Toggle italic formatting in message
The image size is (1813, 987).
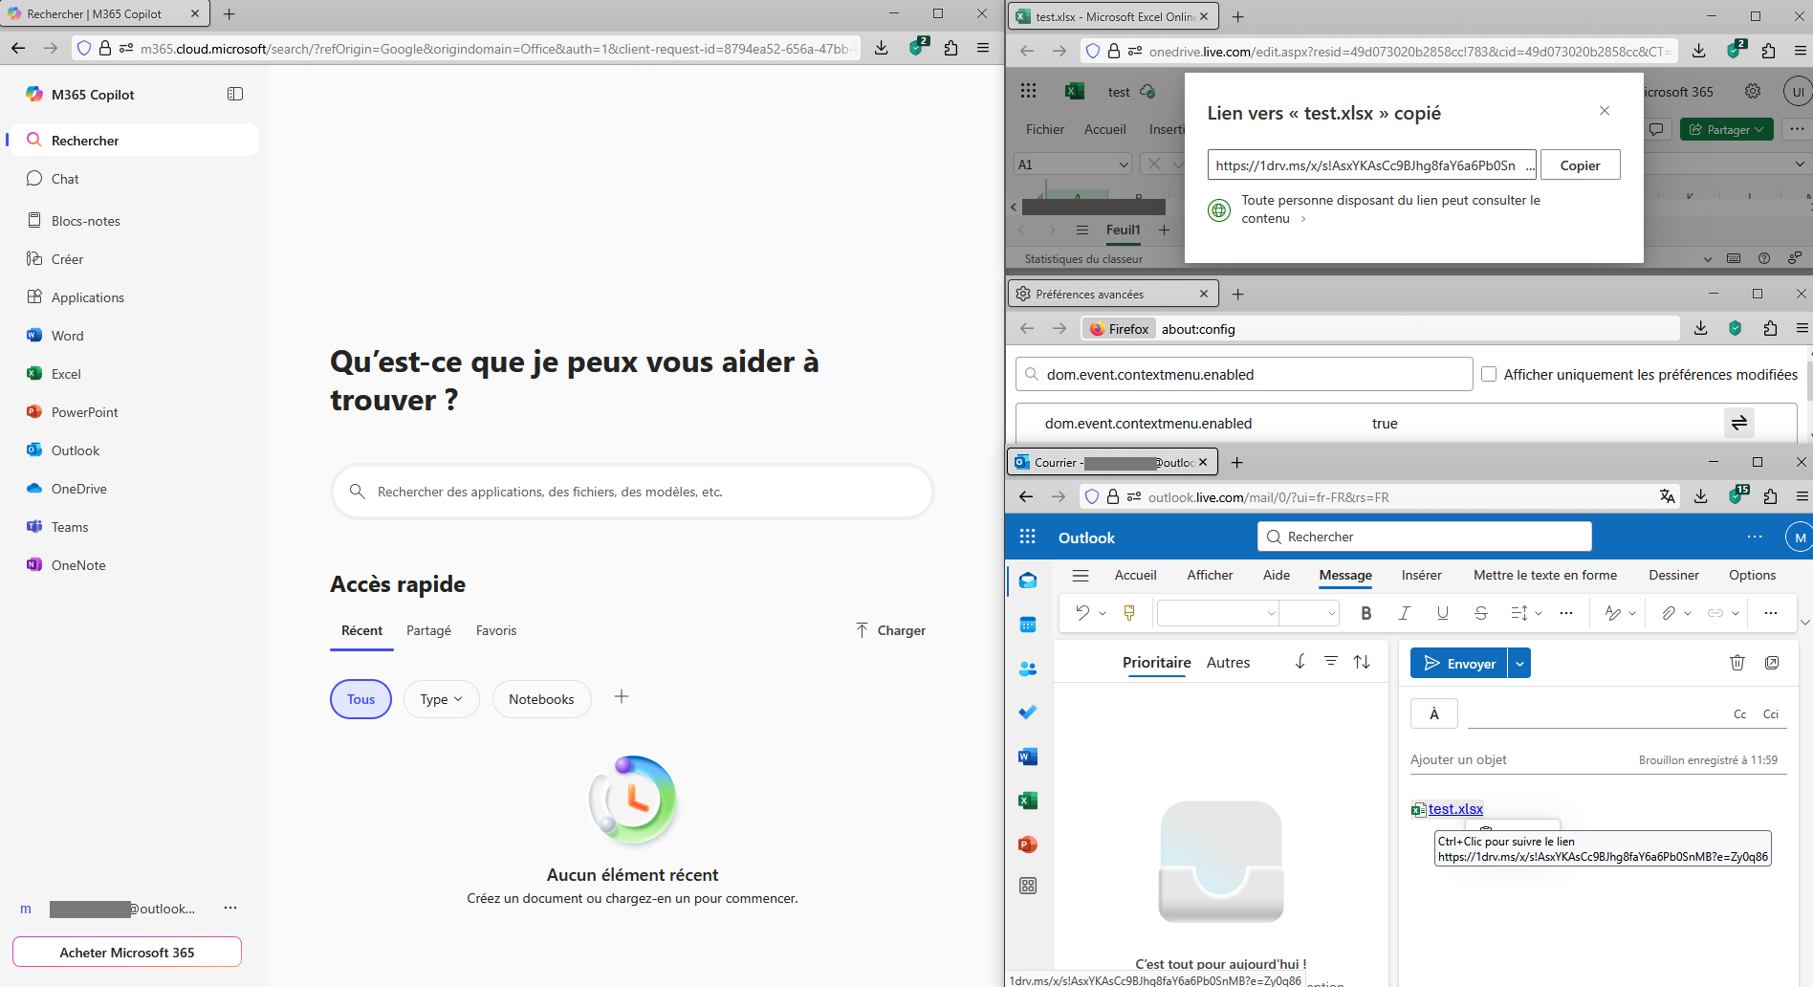point(1404,613)
